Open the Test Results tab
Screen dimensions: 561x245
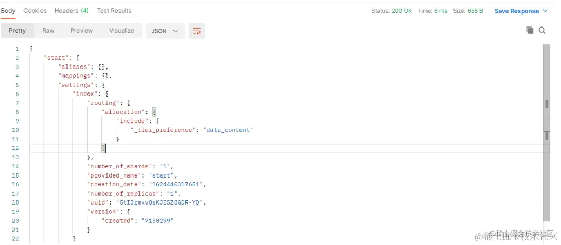click(x=114, y=11)
